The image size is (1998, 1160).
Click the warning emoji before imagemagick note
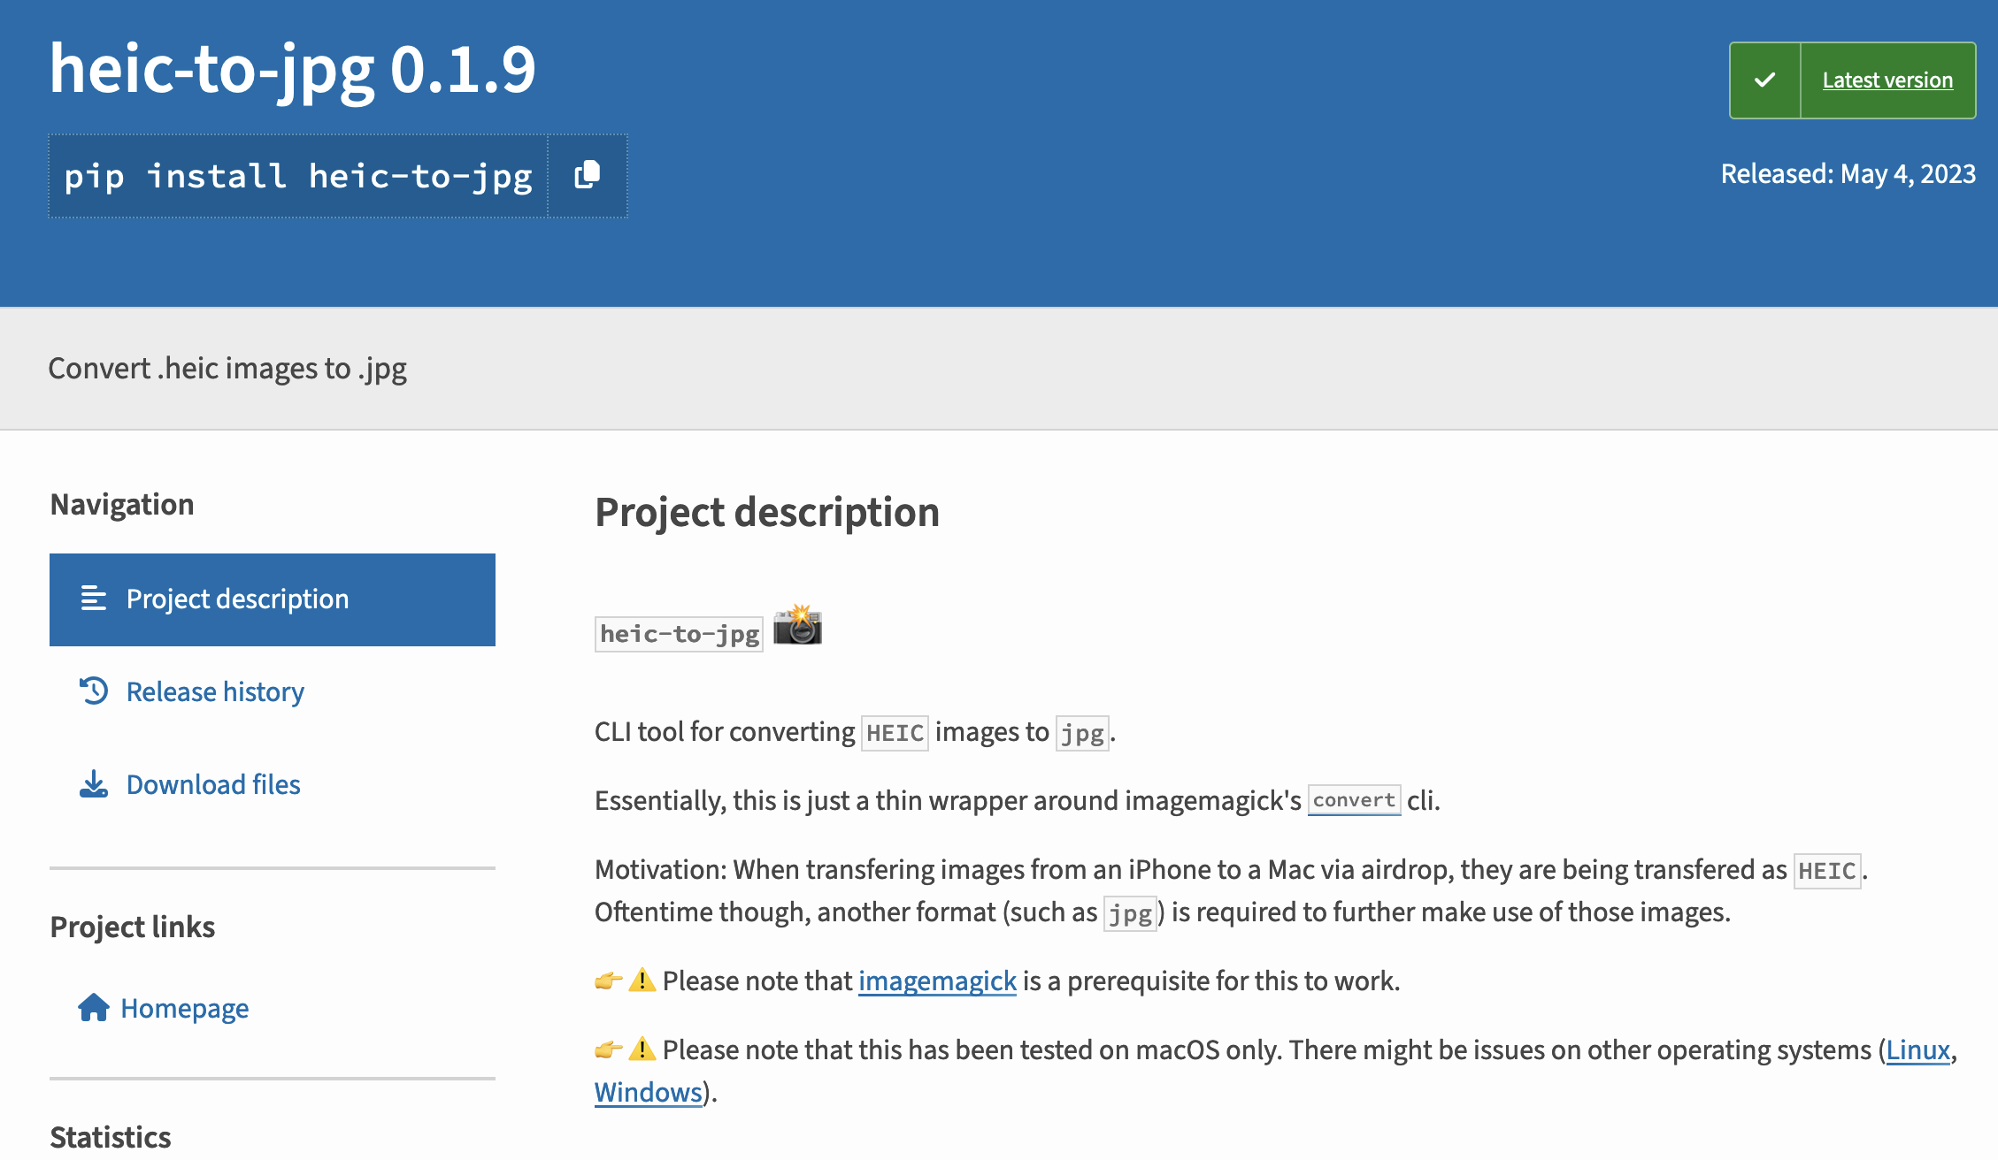[x=642, y=981]
